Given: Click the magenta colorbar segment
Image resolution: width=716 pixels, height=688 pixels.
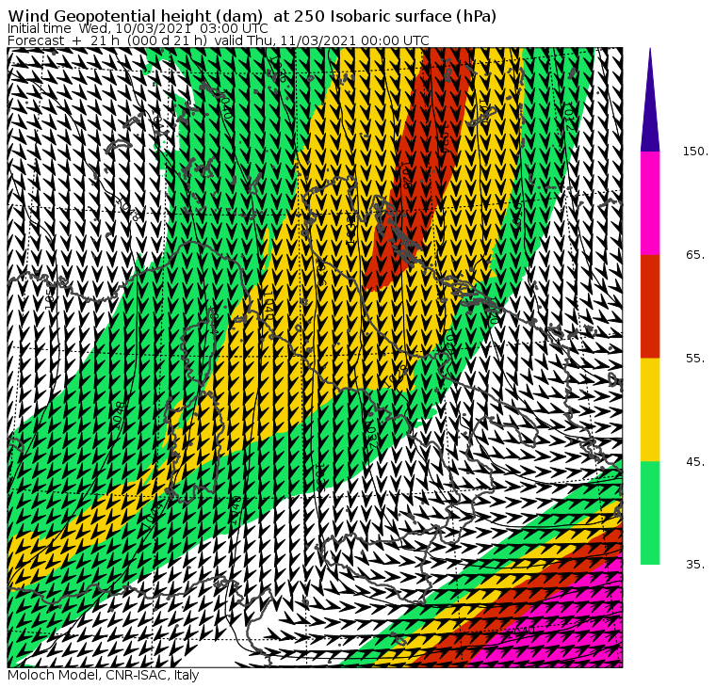Looking at the screenshot, I should [x=650, y=203].
